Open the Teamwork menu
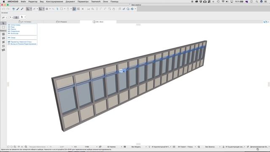Screen dimensions: 270x152 click(96, 2)
